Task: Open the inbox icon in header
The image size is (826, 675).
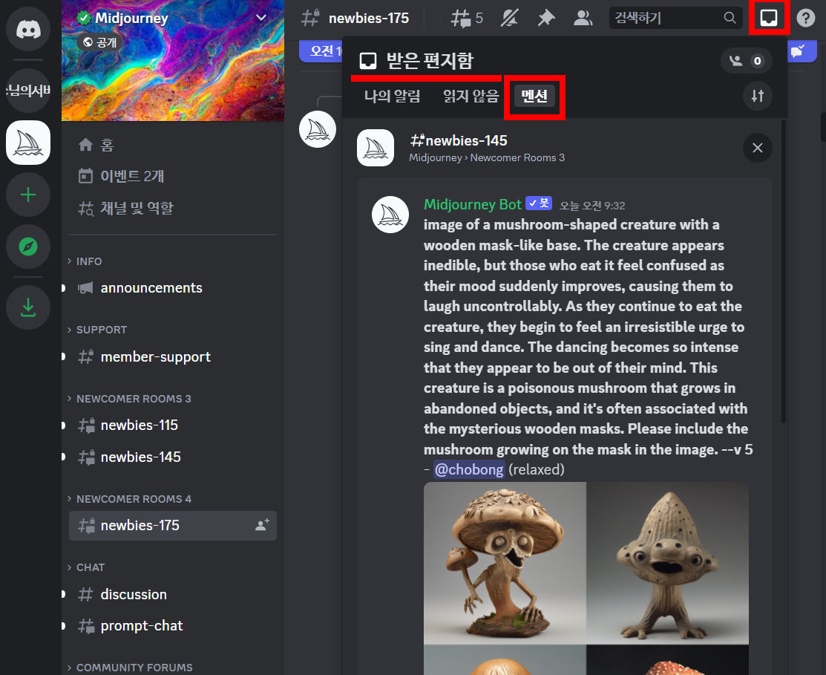Action: (769, 18)
